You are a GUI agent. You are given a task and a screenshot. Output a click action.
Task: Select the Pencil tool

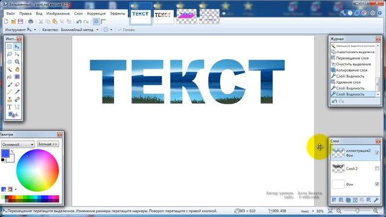pos(10,92)
